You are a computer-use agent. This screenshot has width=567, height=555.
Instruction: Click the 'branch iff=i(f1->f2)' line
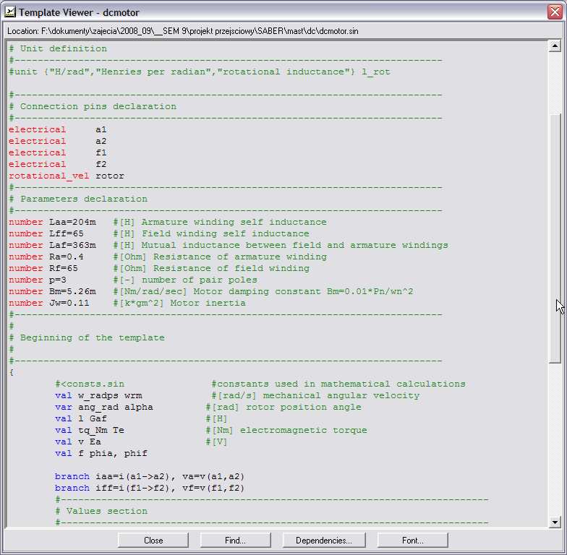[x=149, y=488]
